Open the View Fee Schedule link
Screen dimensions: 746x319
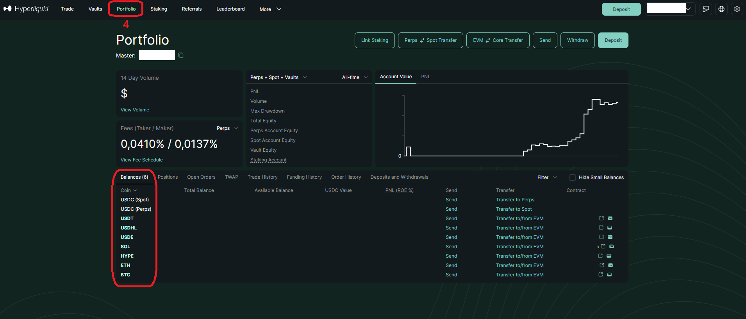(142, 160)
